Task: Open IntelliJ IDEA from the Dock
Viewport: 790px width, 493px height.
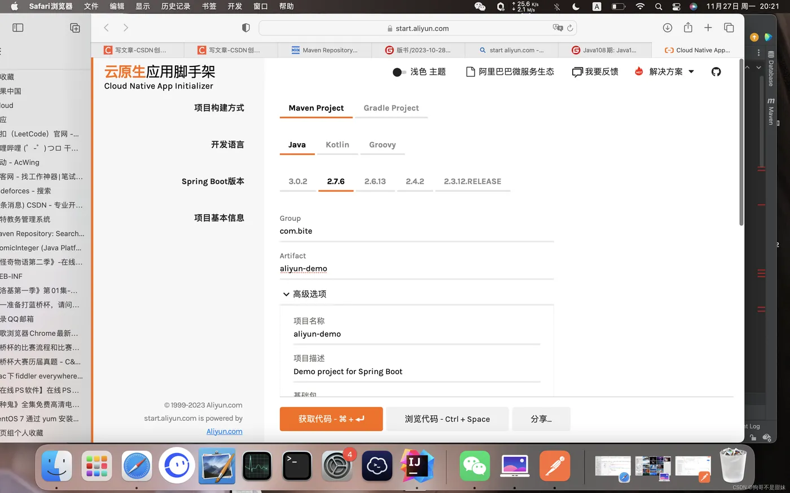Action: [x=417, y=466]
